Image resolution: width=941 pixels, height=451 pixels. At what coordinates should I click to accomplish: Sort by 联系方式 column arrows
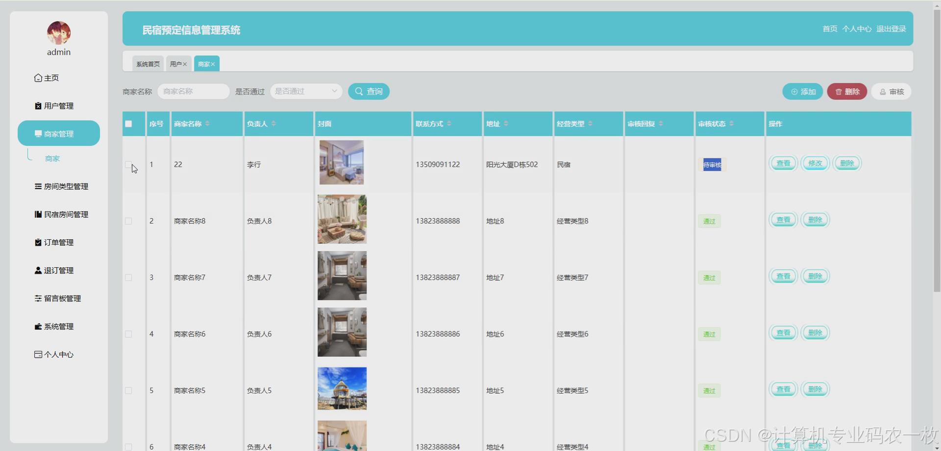pyautogui.click(x=449, y=124)
